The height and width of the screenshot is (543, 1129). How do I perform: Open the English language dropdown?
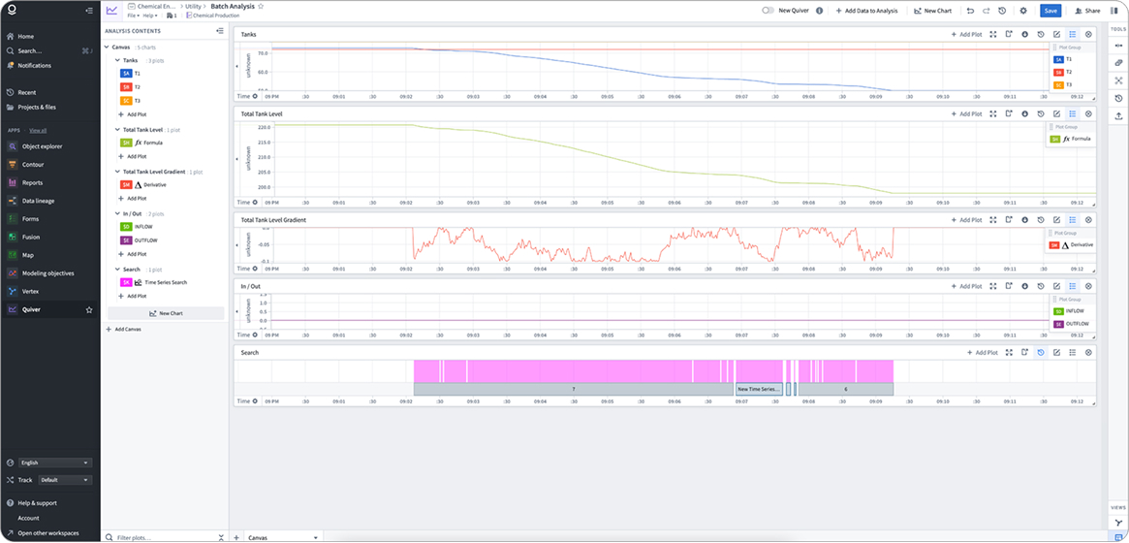tap(55, 463)
